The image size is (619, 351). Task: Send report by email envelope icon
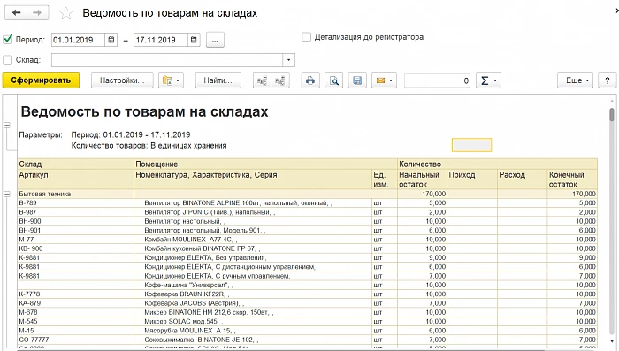pyautogui.click(x=384, y=80)
